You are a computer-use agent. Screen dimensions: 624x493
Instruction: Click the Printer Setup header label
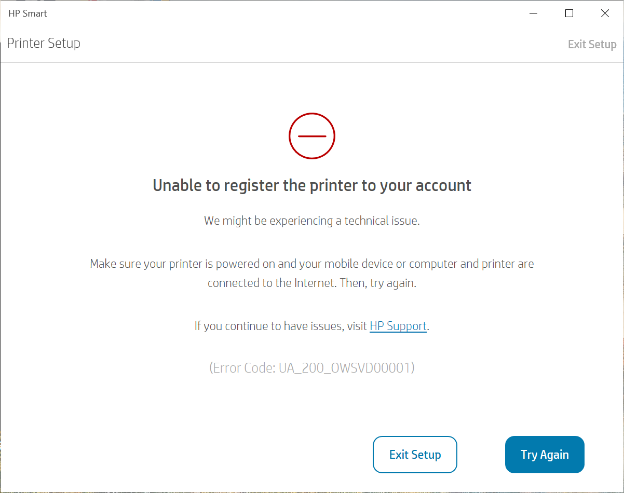point(44,43)
